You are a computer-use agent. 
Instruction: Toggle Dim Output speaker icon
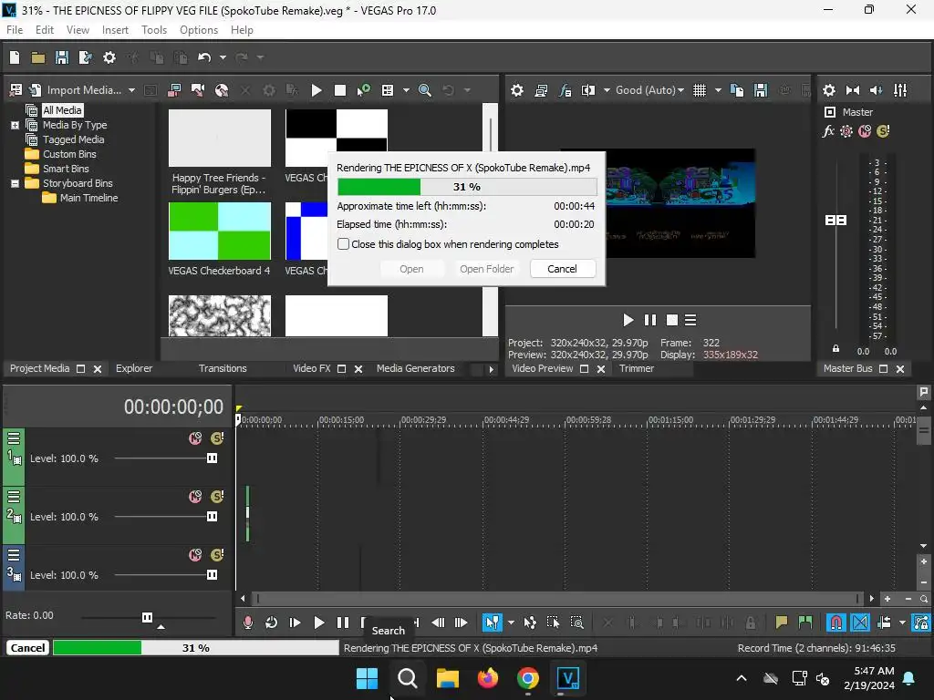pos(877,90)
